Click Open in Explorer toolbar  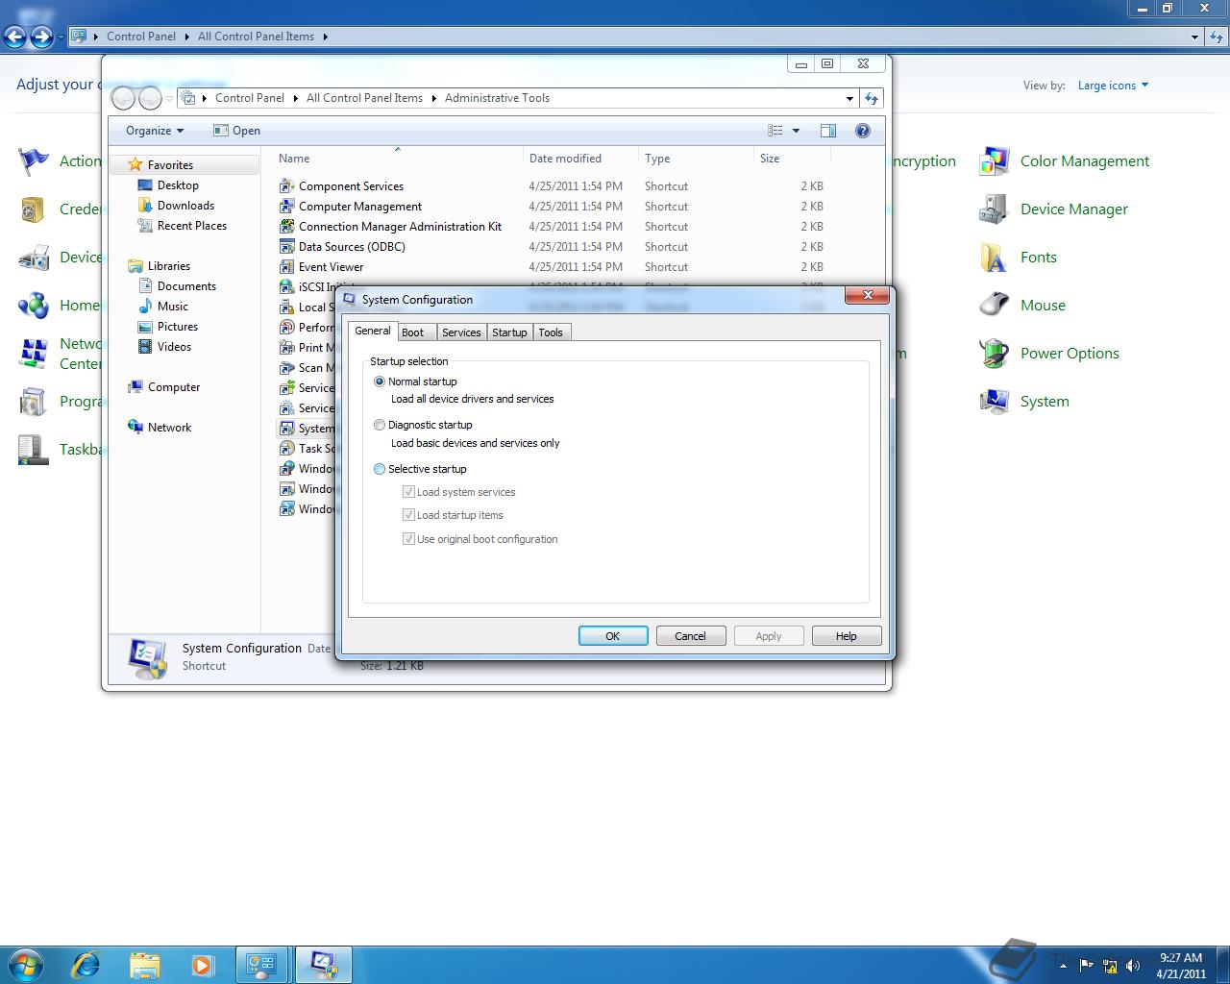pos(236,131)
